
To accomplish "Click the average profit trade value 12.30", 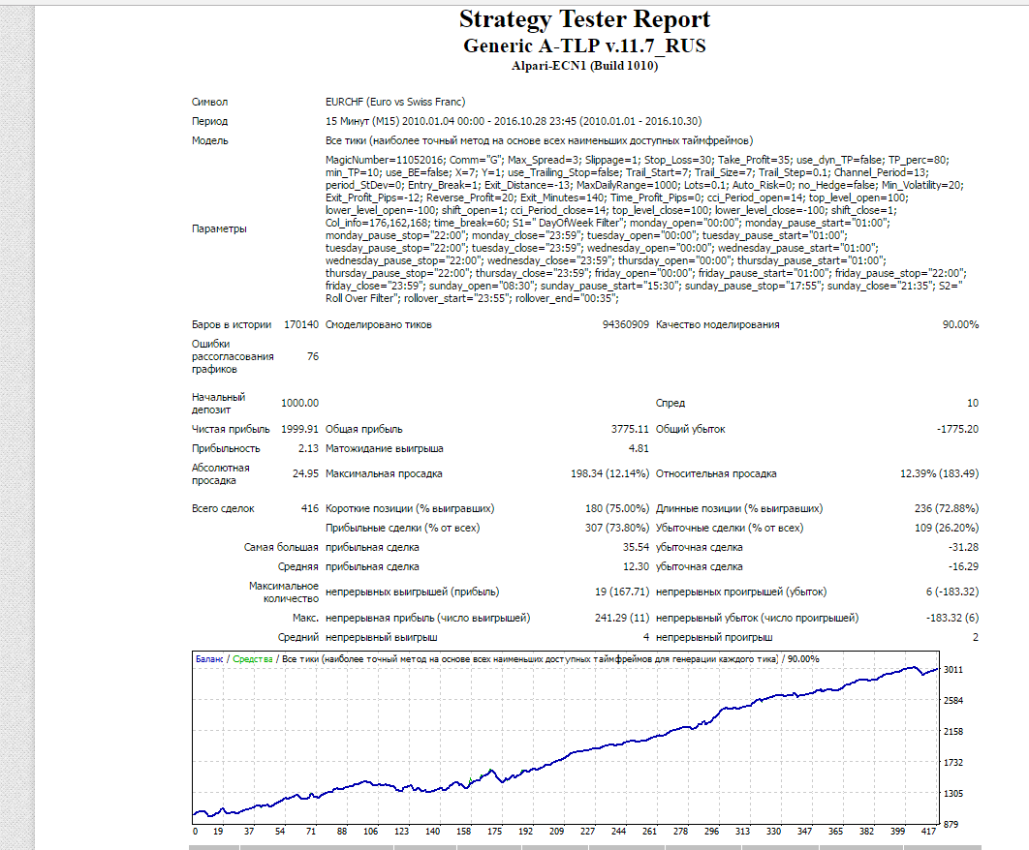I will pos(636,566).
